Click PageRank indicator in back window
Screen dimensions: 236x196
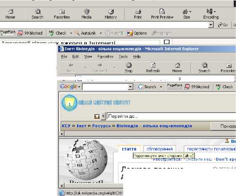(8, 33)
